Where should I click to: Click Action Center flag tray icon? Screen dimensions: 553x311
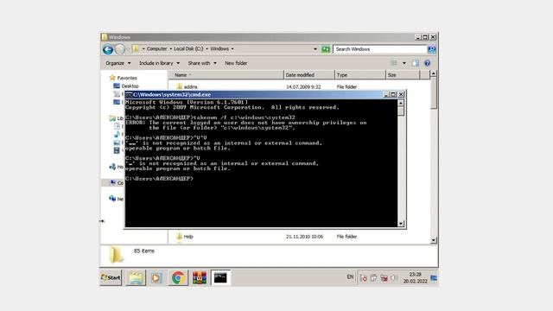364,278
